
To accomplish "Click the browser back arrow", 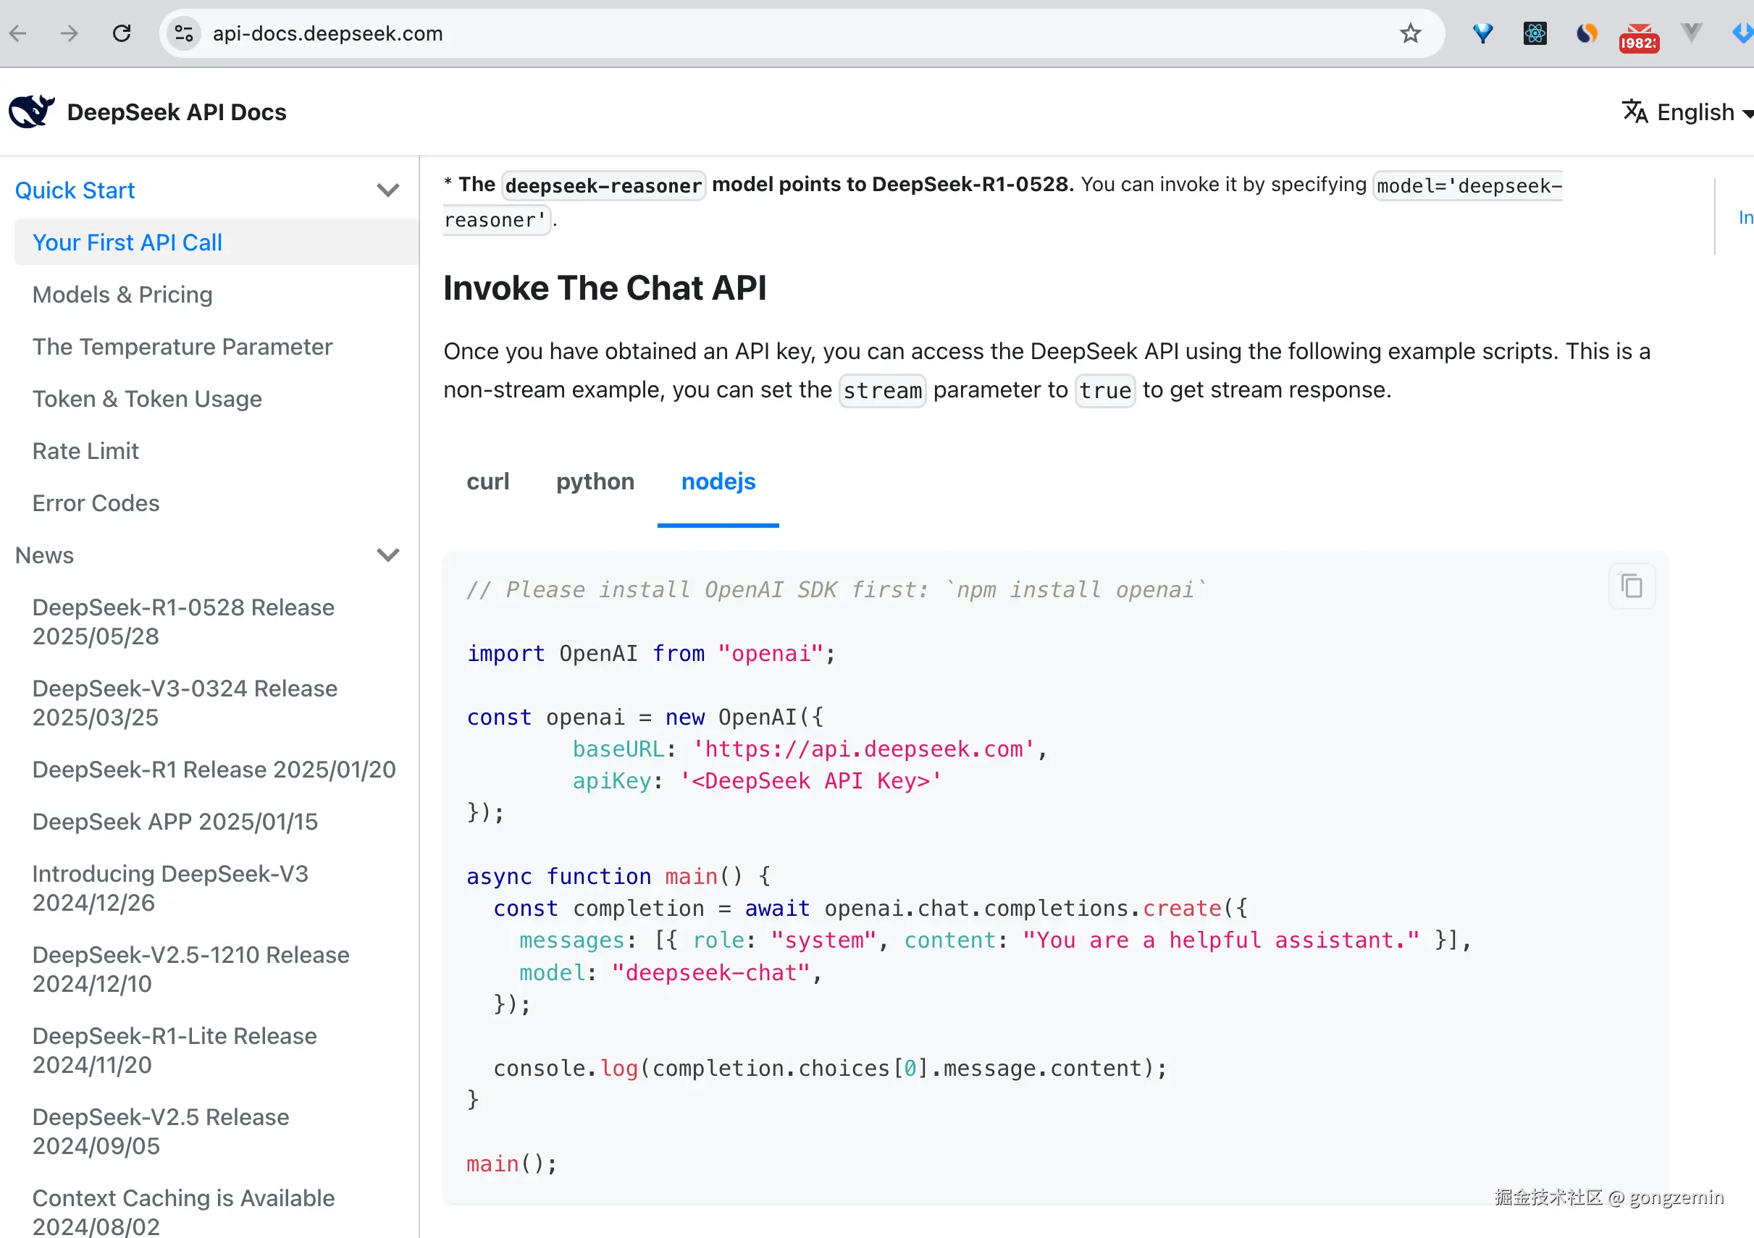I will tap(18, 33).
